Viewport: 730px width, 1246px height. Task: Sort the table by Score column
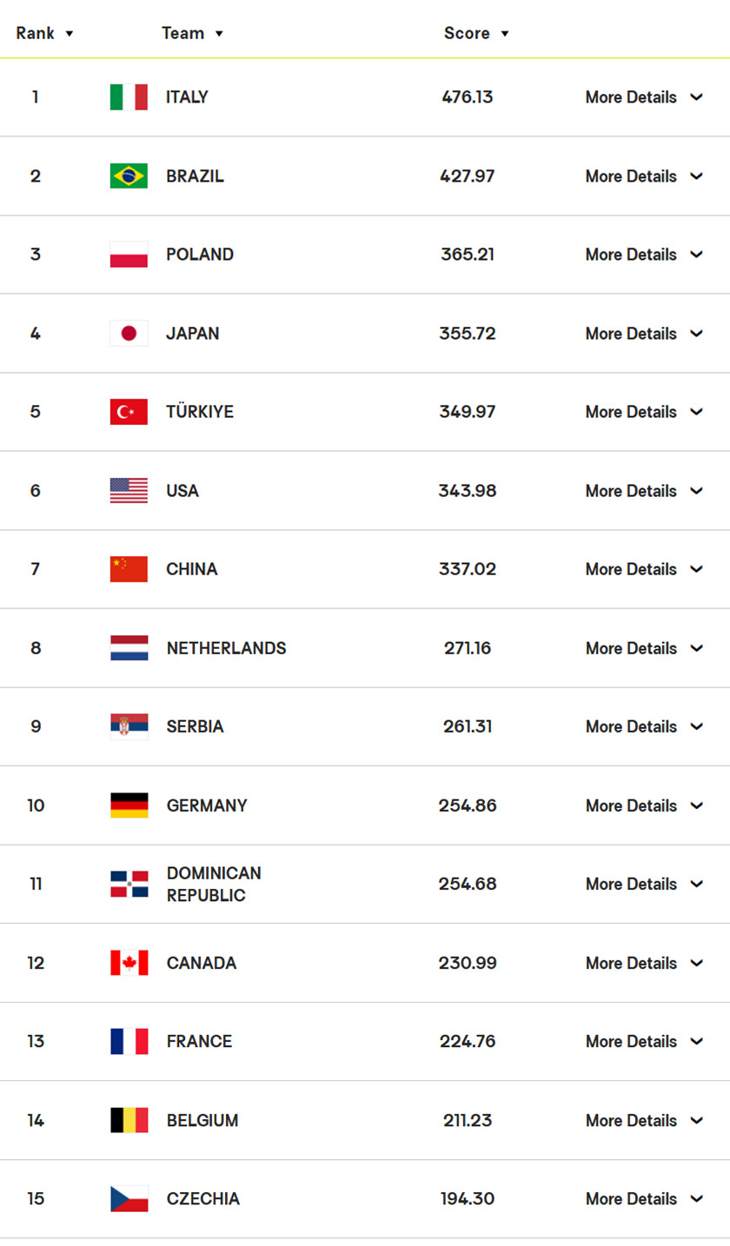click(x=476, y=34)
